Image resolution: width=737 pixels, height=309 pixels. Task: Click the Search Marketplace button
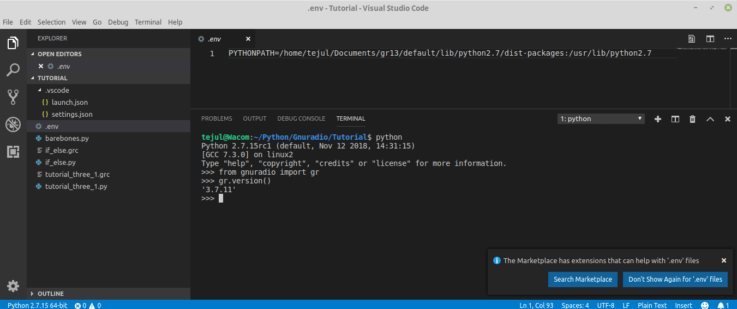(x=583, y=279)
